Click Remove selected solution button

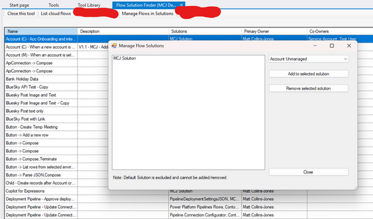[308, 88]
